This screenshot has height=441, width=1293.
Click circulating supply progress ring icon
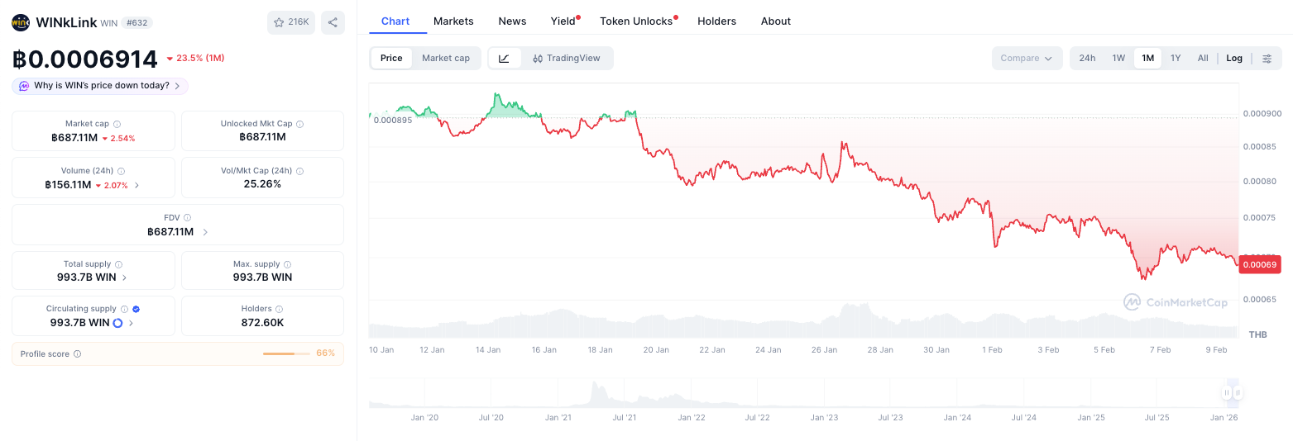coord(117,323)
